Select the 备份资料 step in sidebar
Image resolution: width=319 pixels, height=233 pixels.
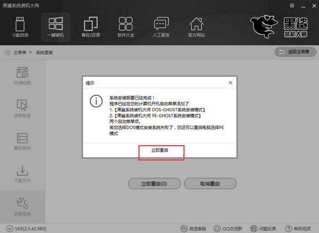22,142
